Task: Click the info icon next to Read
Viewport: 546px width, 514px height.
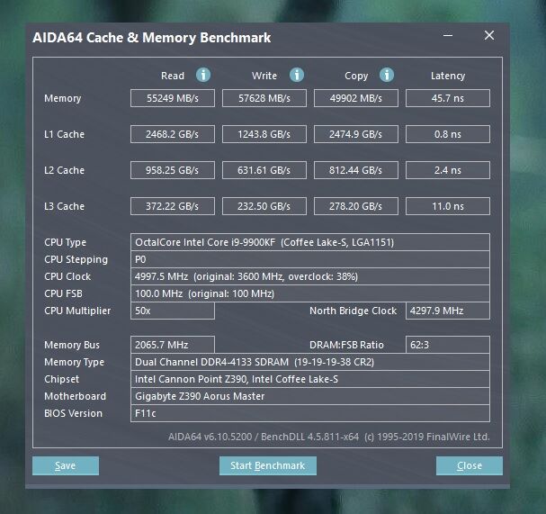Action: pos(203,75)
